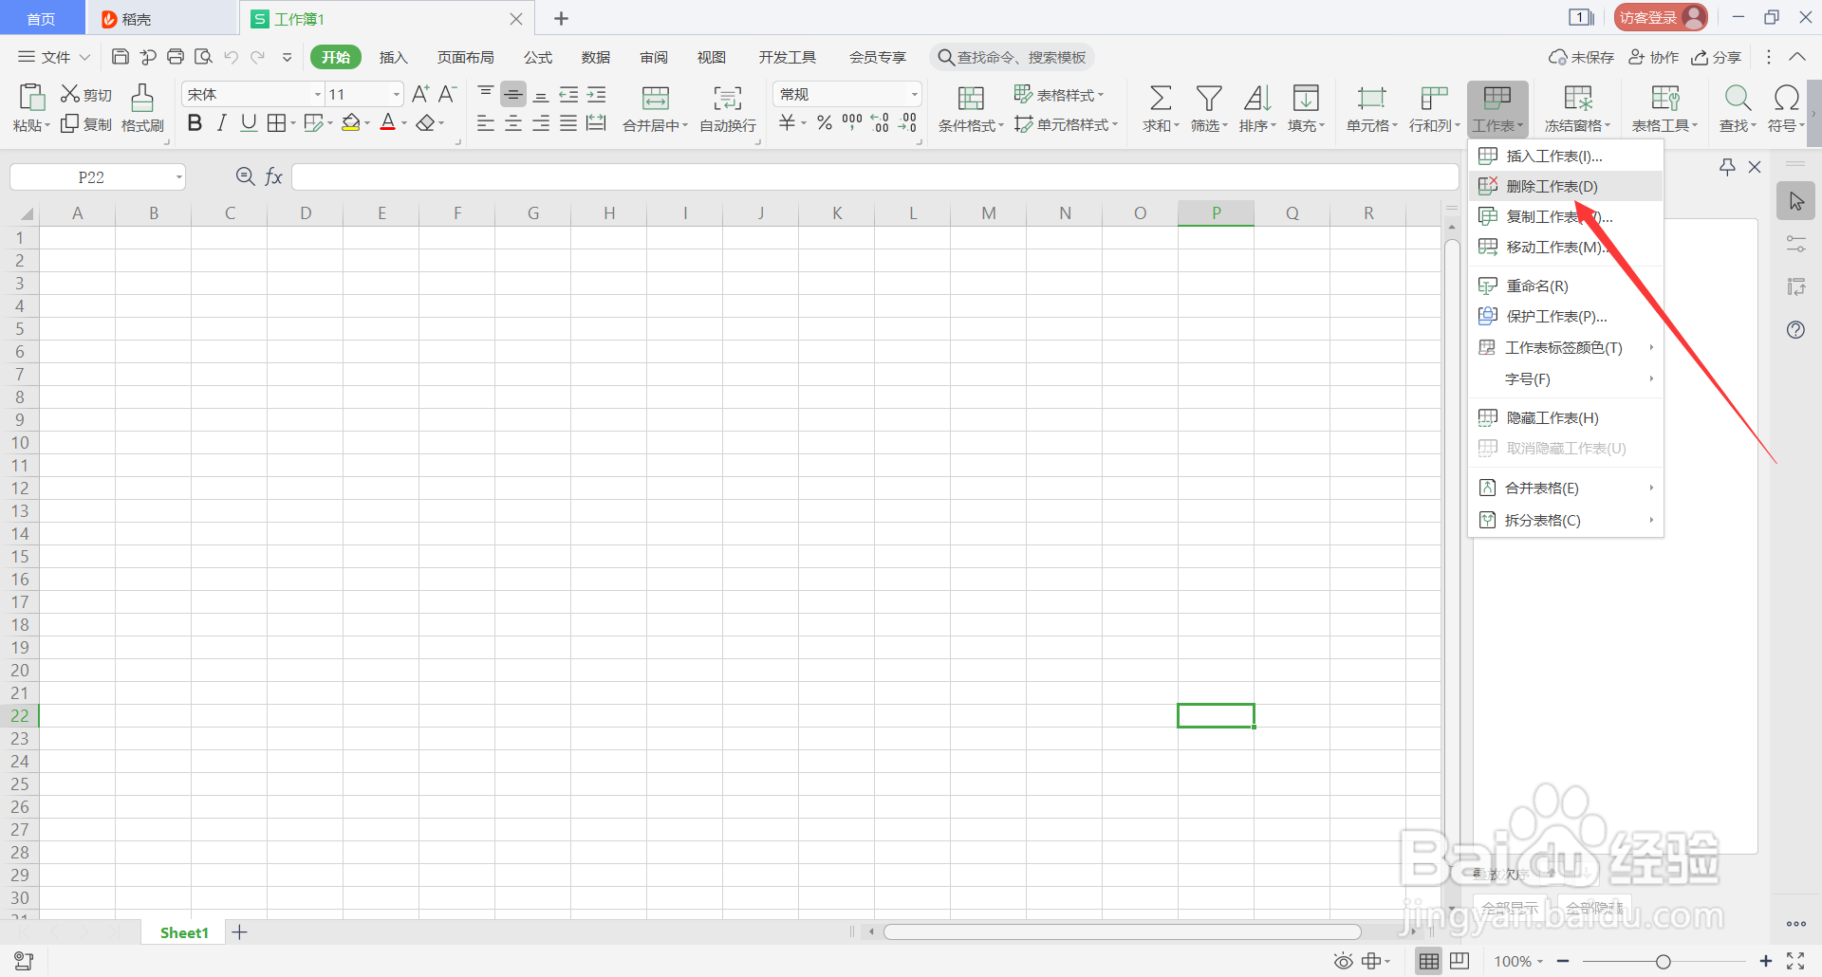Click the Sheet1 tab
This screenshot has height=977, width=1822.
(x=184, y=932)
